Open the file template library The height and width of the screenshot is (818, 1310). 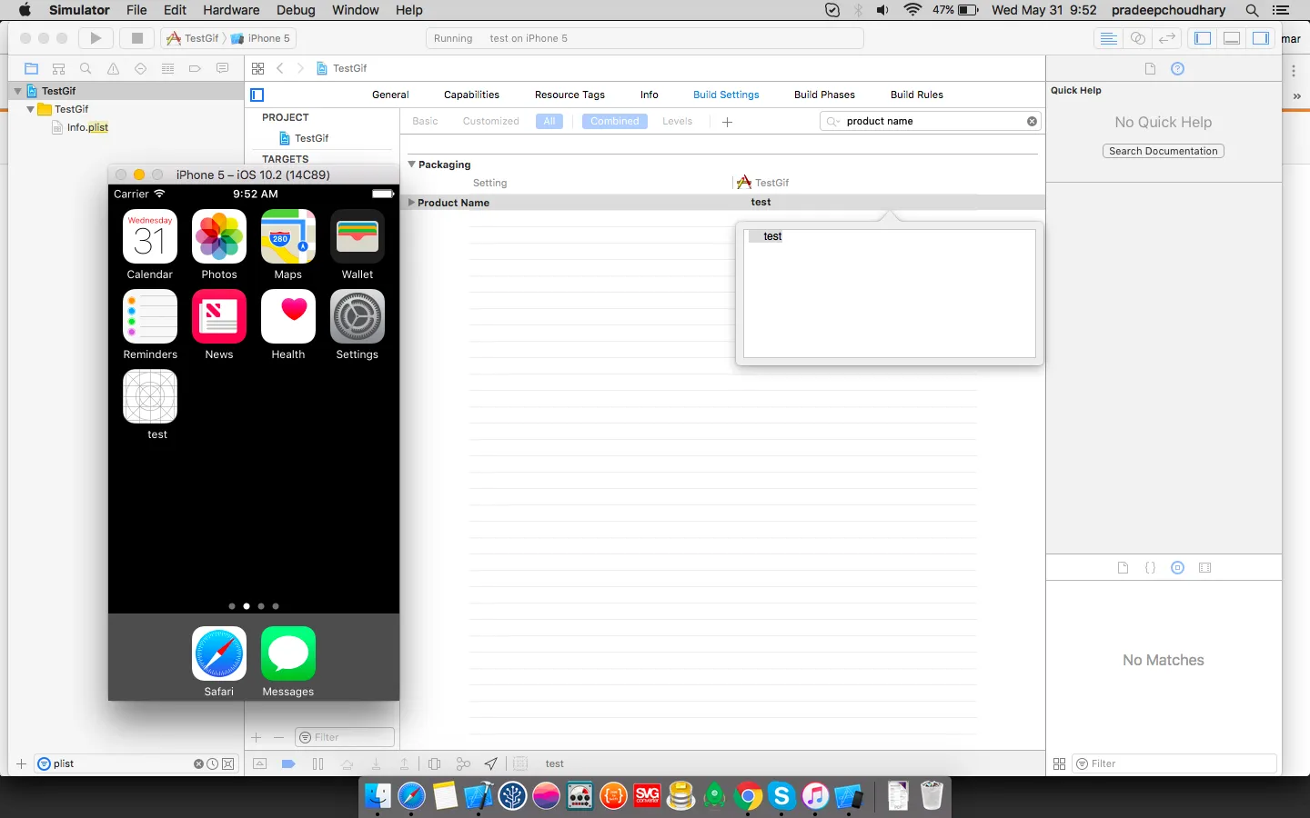[1123, 568]
